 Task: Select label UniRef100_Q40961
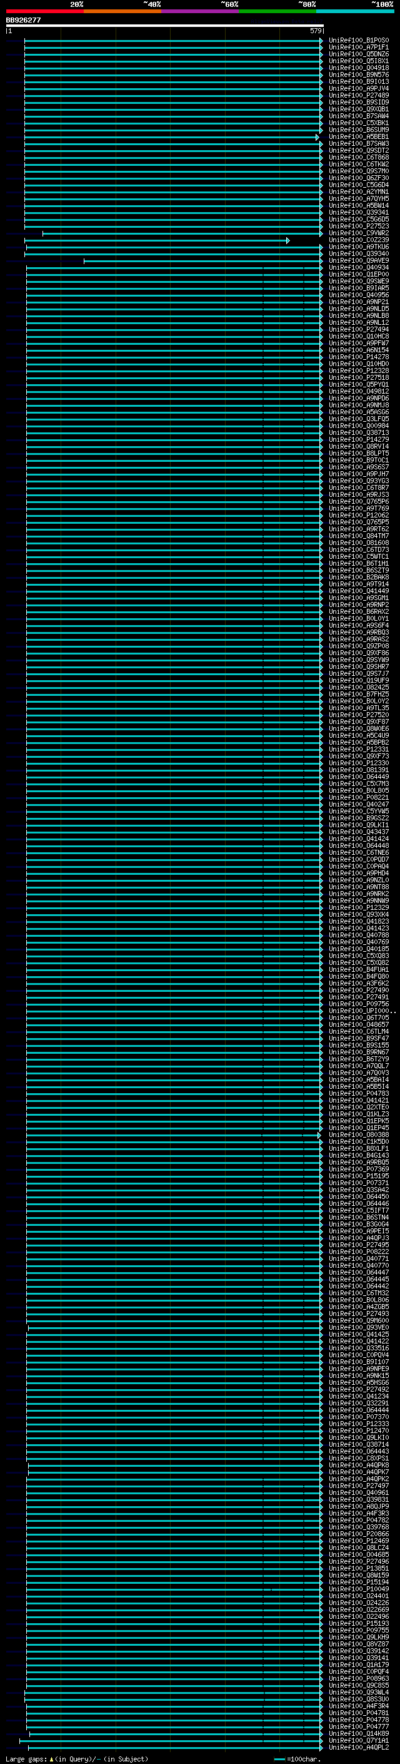(x=358, y=1493)
